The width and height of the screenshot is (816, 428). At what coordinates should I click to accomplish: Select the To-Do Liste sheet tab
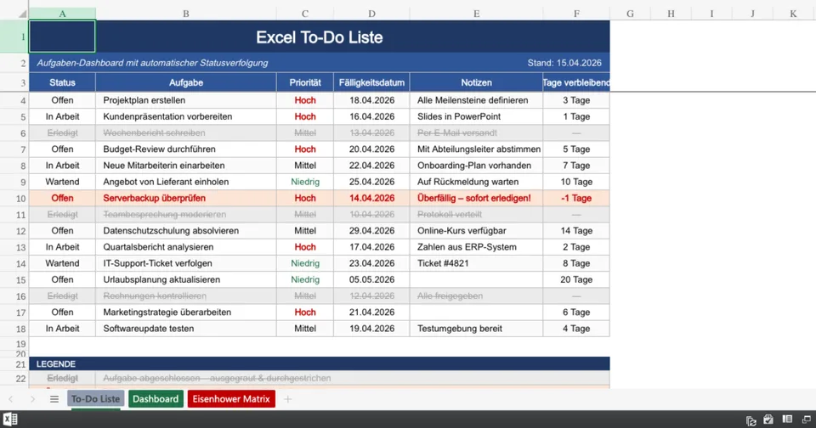(95, 399)
